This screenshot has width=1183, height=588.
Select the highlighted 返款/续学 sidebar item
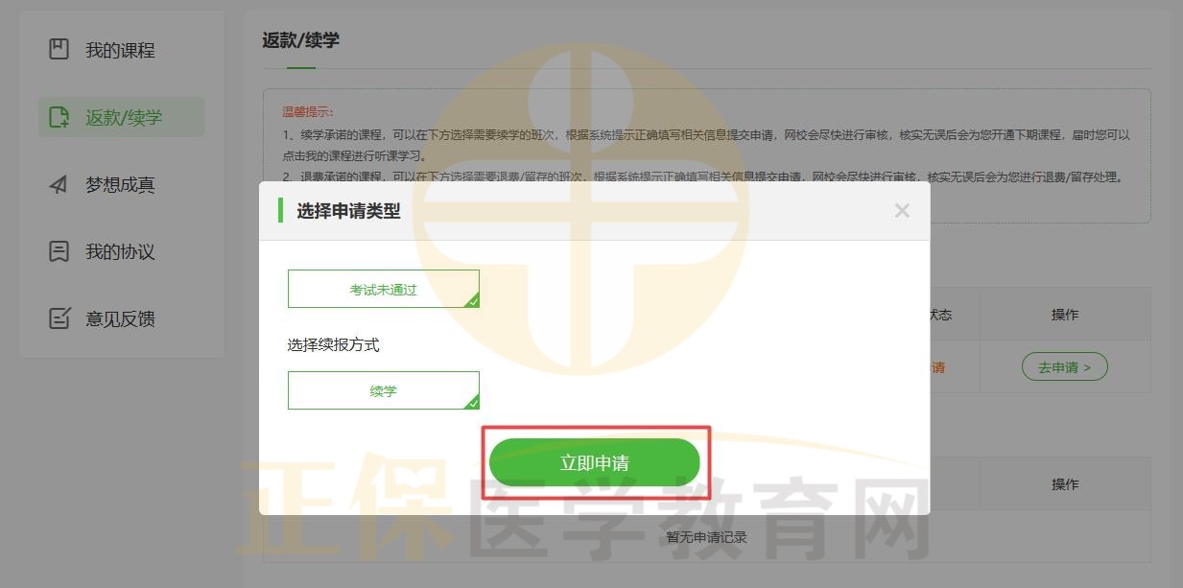123,117
